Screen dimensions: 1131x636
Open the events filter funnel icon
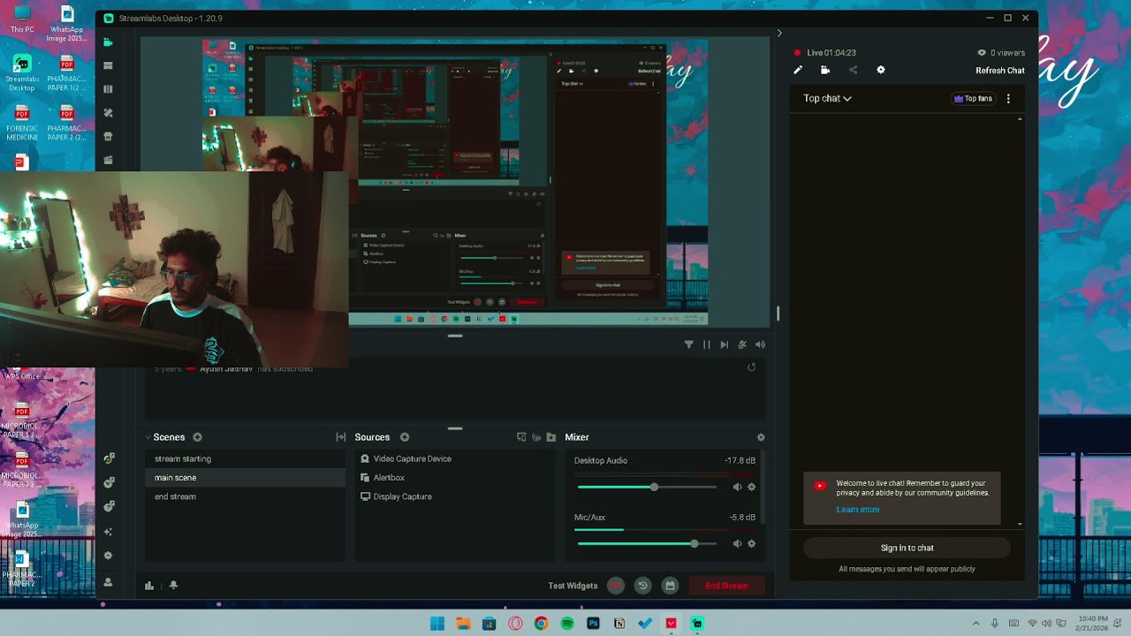pyautogui.click(x=689, y=344)
